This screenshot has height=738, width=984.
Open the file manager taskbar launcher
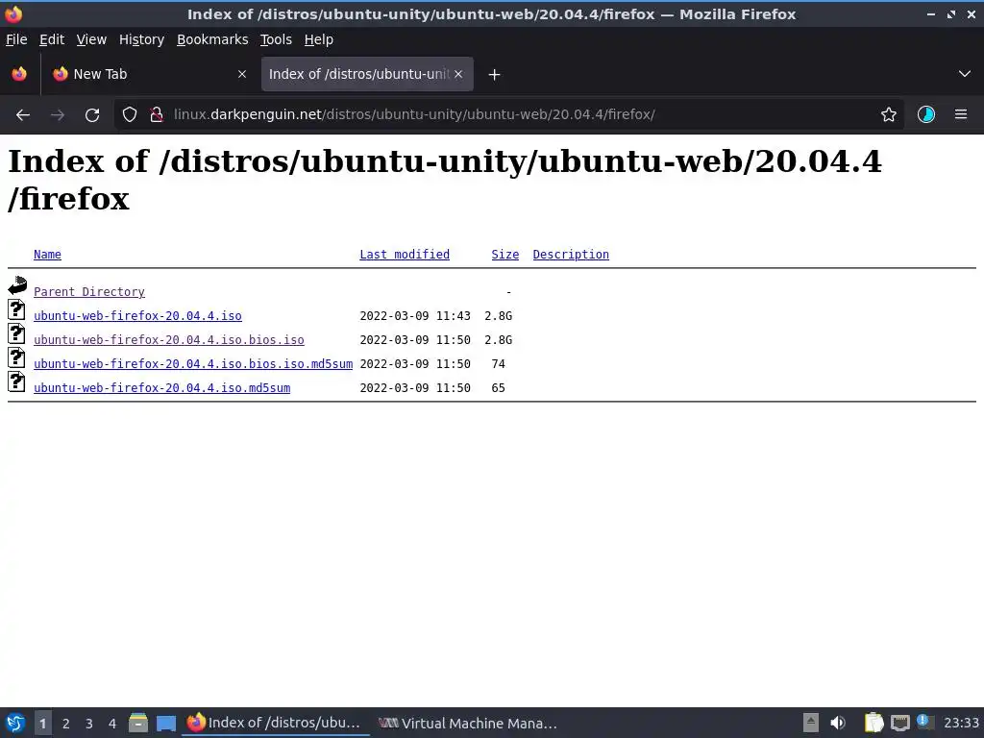pyautogui.click(x=138, y=723)
